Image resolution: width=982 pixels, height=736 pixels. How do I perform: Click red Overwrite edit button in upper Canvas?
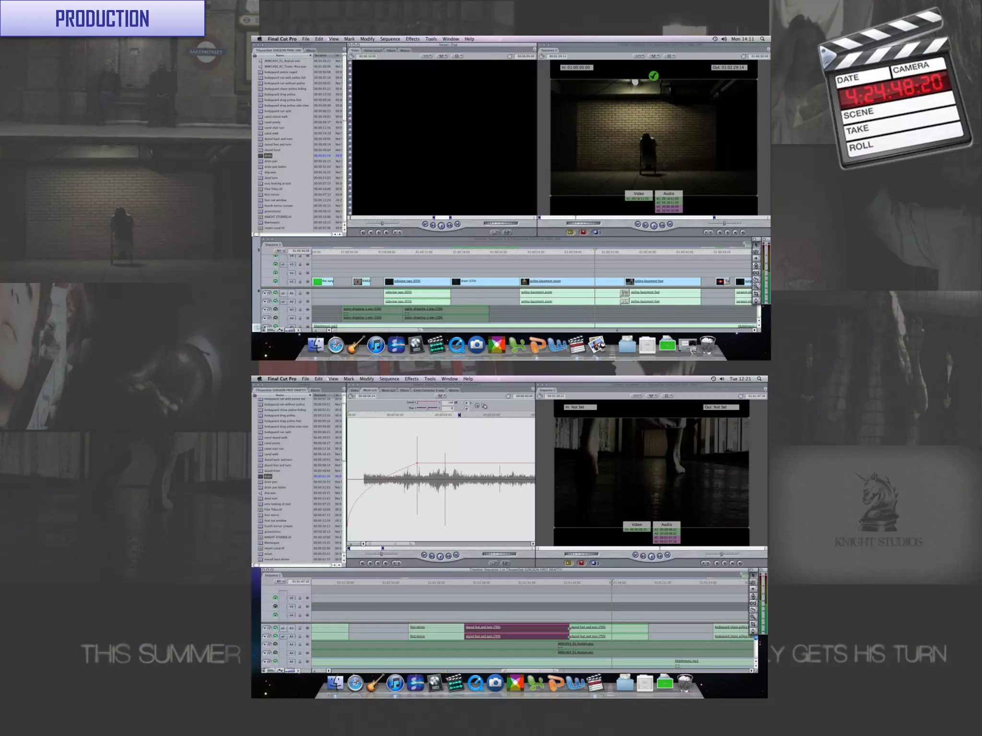click(x=583, y=232)
